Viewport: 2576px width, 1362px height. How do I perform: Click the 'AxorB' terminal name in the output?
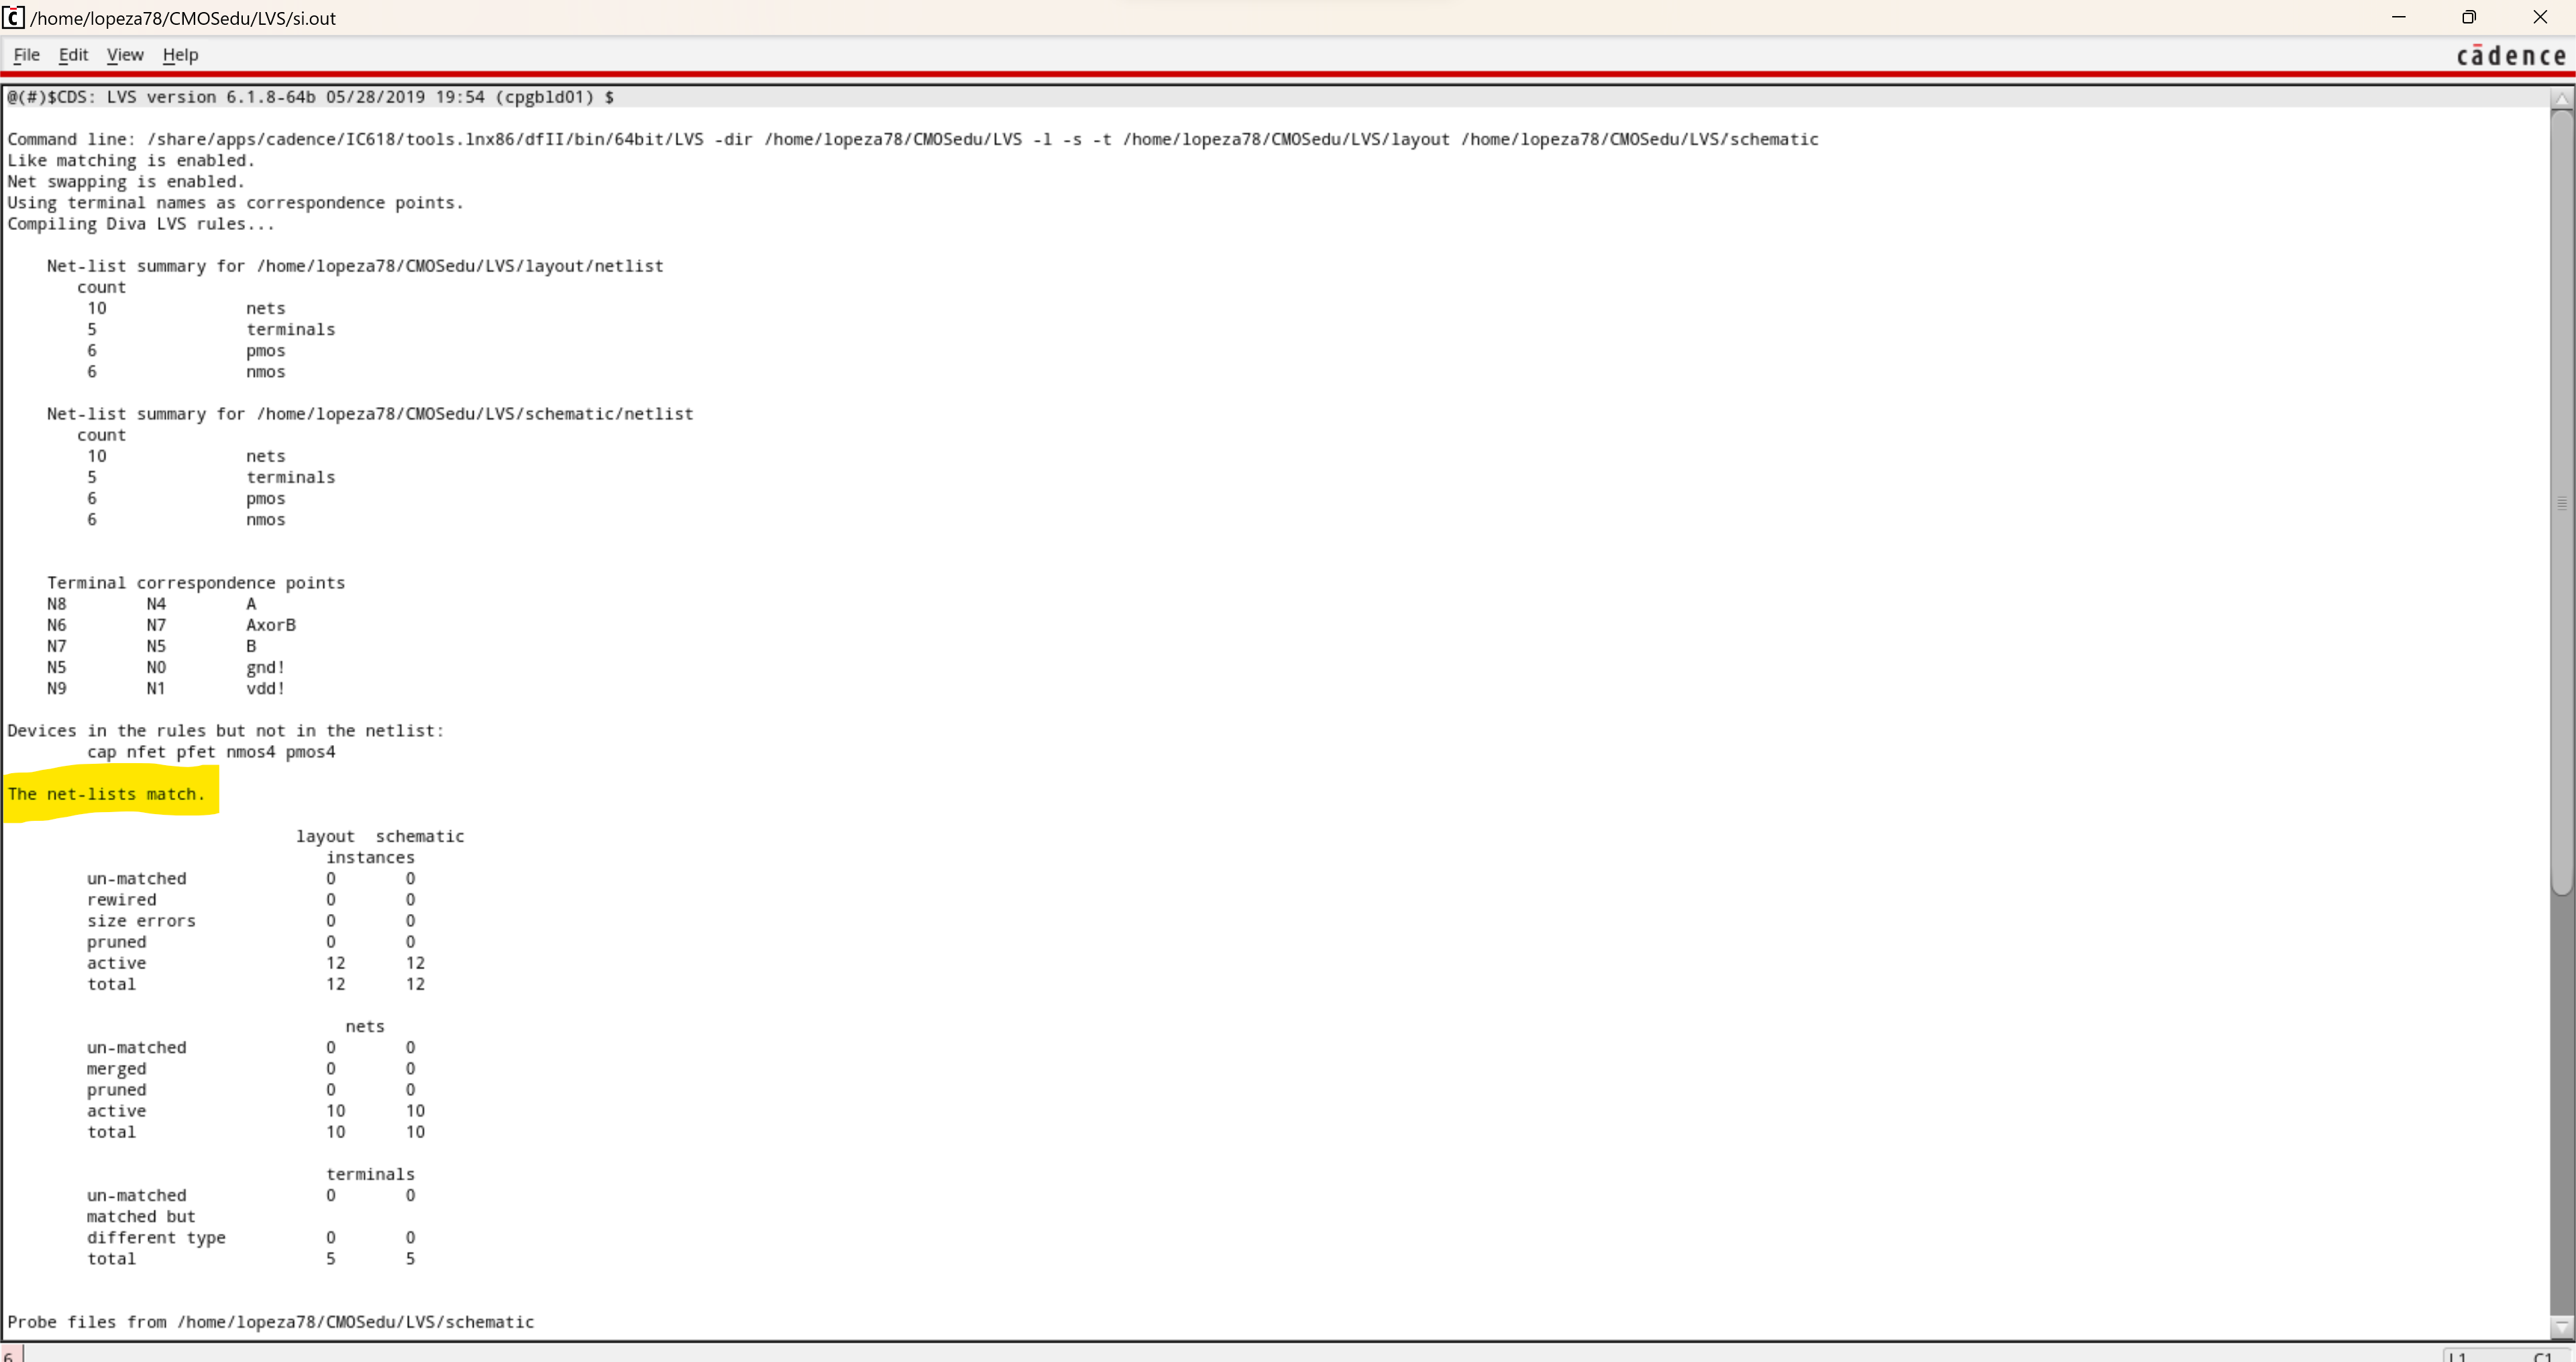pos(271,625)
